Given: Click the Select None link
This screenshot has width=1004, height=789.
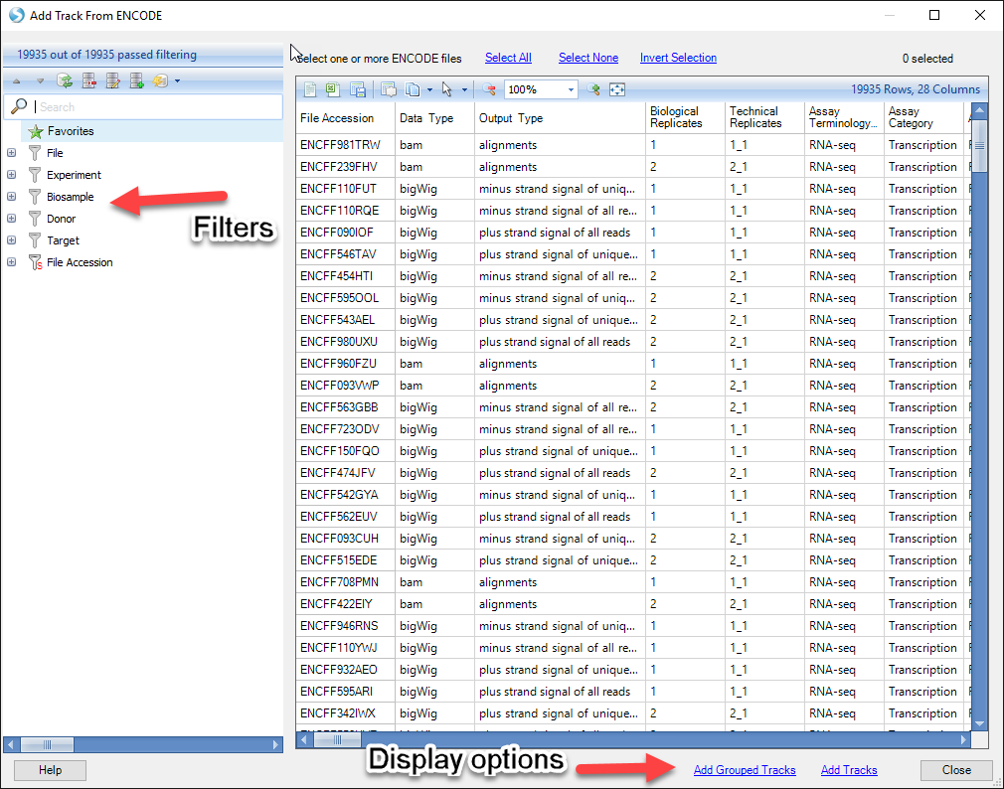Looking at the screenshot, I should [x=588, y=58].
